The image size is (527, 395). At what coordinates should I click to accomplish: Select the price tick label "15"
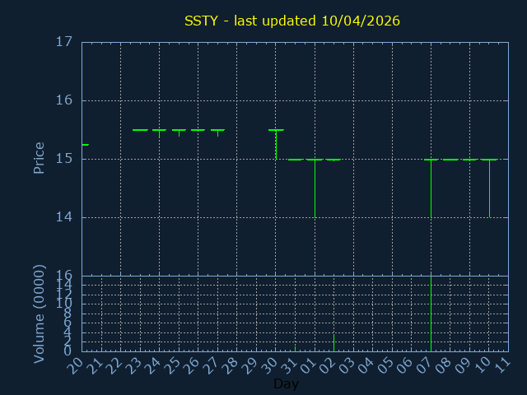(64, 159)
